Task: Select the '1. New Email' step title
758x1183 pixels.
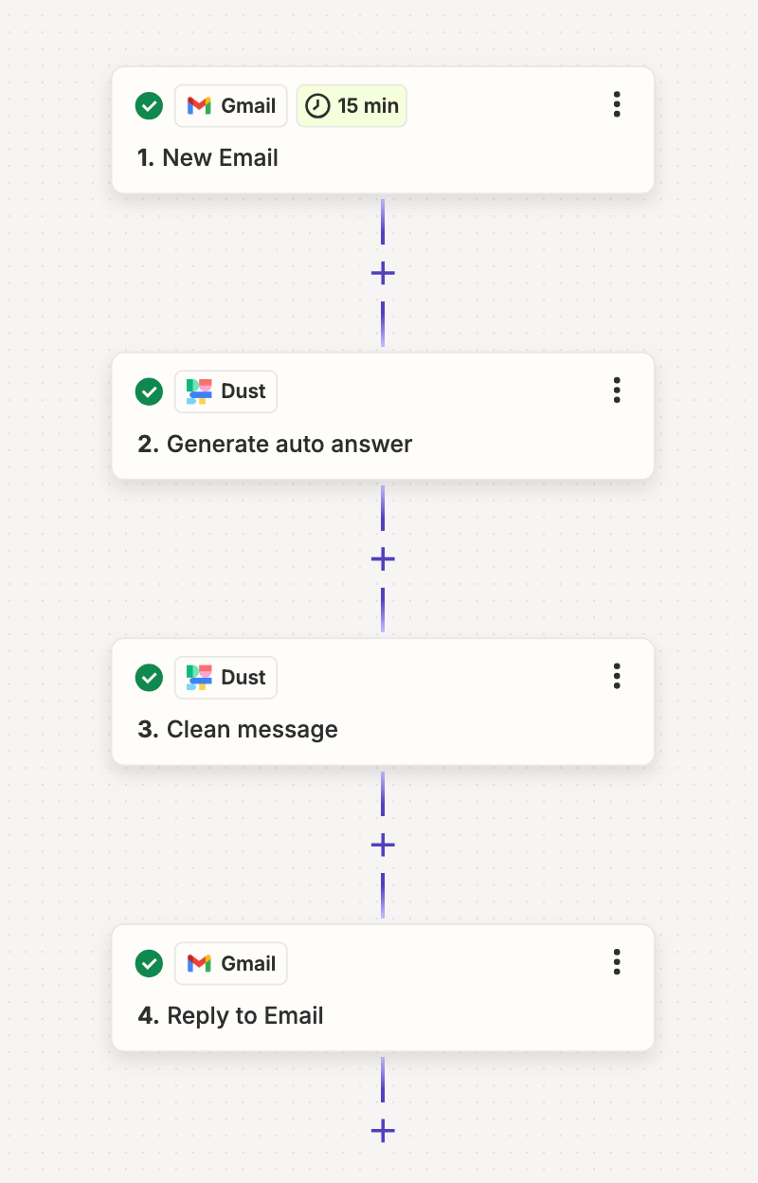Action: click(x=208, y=157)
